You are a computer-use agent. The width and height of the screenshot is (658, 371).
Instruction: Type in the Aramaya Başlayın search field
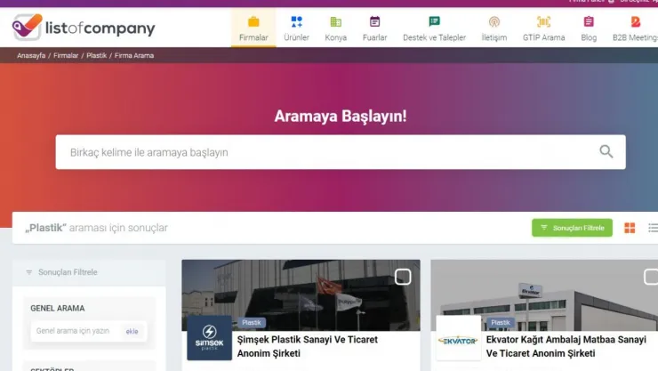coord(320,152)
